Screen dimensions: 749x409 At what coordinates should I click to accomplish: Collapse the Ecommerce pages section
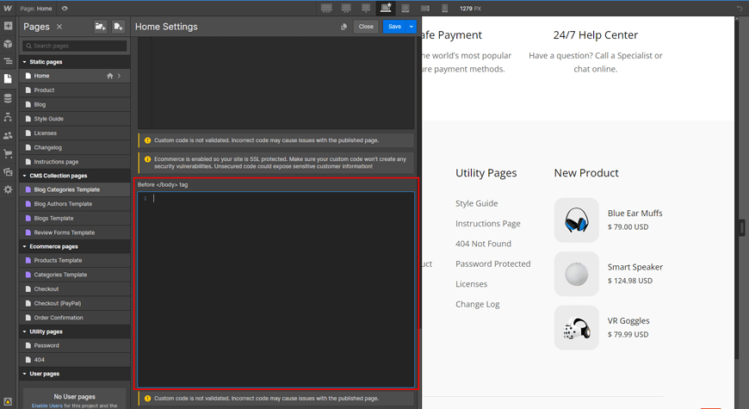25,246
